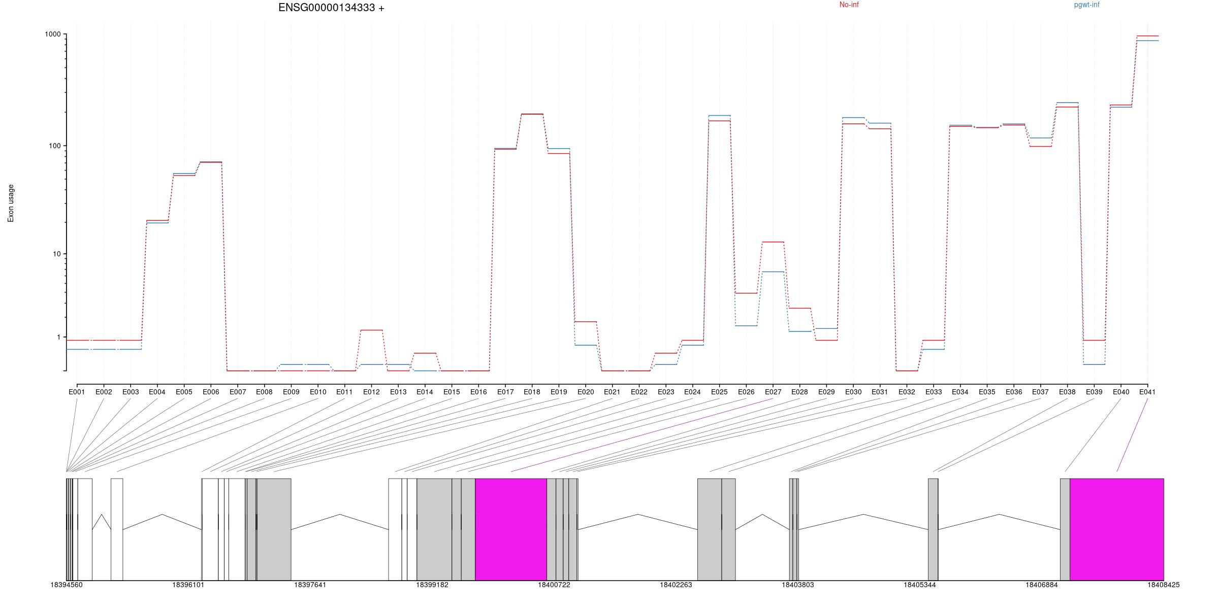Click the magenta exon block near 18400722
Image resolution: width=1219 pixels, height=609 pixels.
click(x=511, y=529)
